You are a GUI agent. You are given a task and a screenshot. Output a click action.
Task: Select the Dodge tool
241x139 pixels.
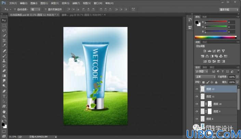[4, 86]
